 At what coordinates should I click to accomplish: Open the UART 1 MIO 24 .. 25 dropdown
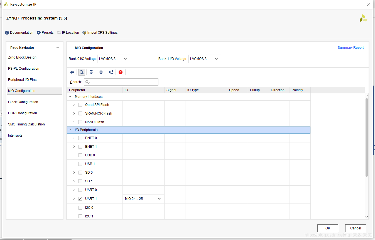point(143,199)
